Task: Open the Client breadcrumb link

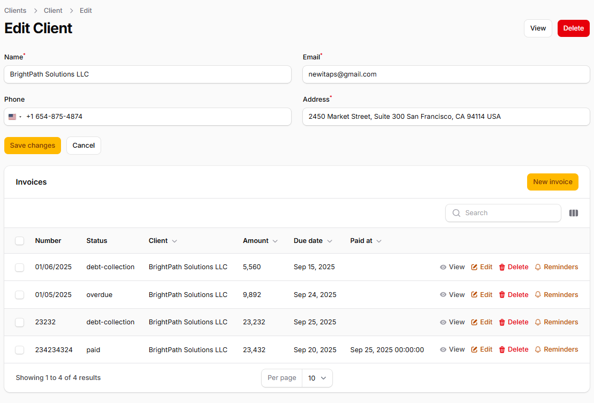Action: (x=53, y=11)
